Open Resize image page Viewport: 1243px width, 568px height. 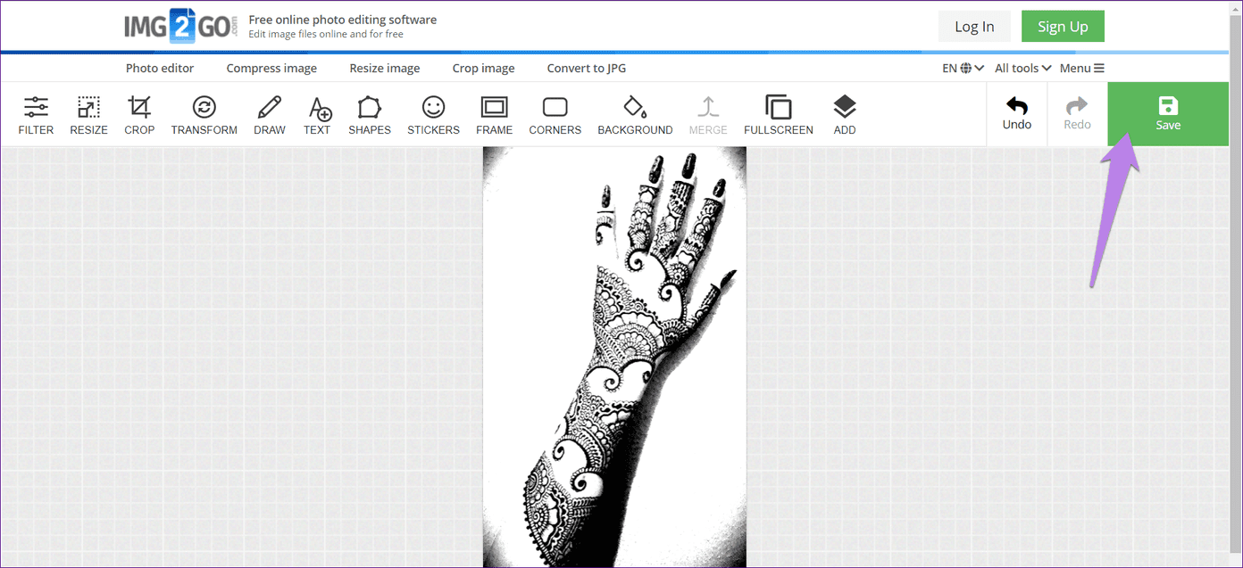point(385,68)
